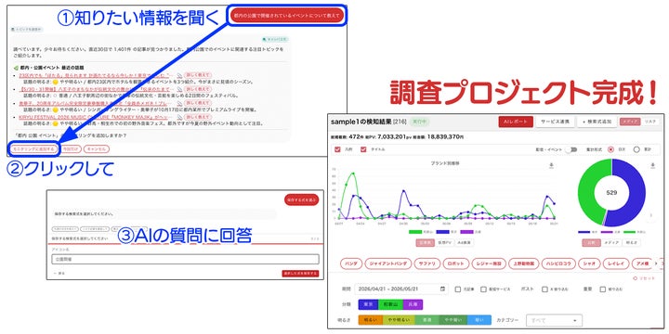This screenshot has width=669, height=334.
Task: Select the 日次 radio button
Action: [x=611, y=149]
